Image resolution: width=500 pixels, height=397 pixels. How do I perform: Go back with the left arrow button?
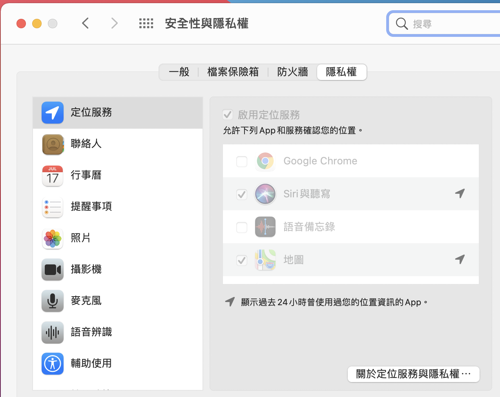[x=86, y=24]
